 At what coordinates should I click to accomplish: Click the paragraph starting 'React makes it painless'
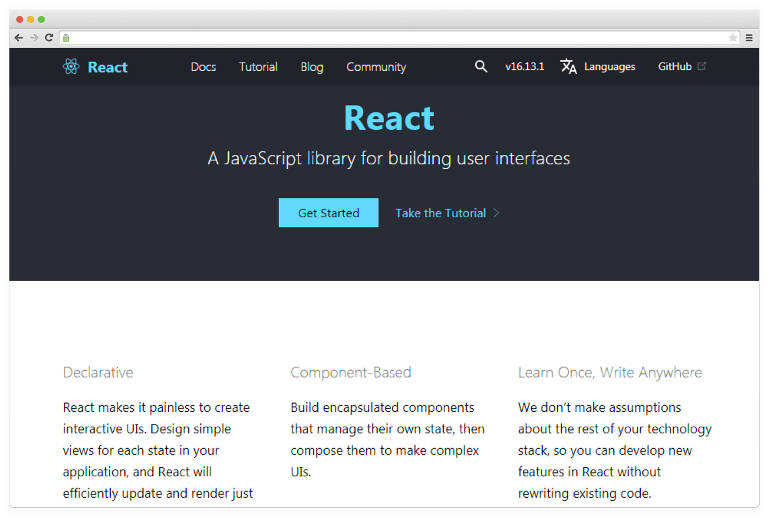158,450
